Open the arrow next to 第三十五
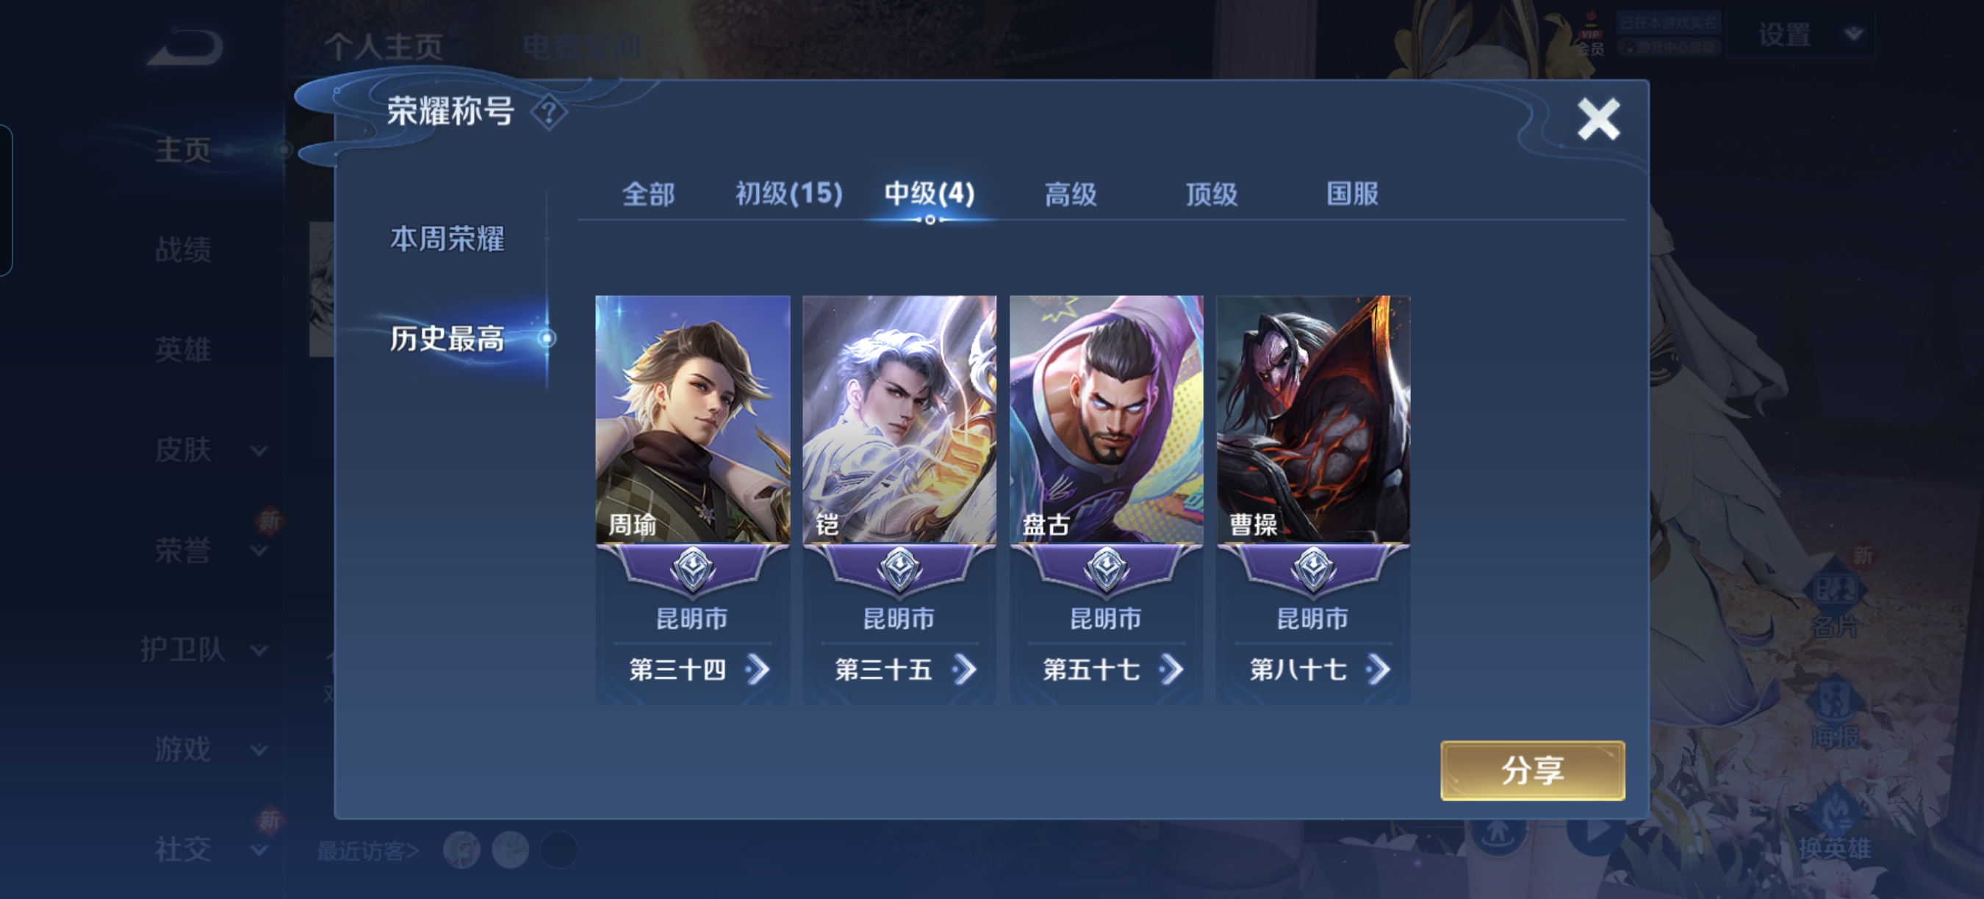Image resolution: width=1984 pixels, height=899 pixels. click(x=965, y=670)
